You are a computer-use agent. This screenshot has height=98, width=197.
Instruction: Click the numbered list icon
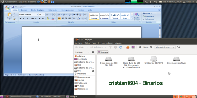pos(64,15)
